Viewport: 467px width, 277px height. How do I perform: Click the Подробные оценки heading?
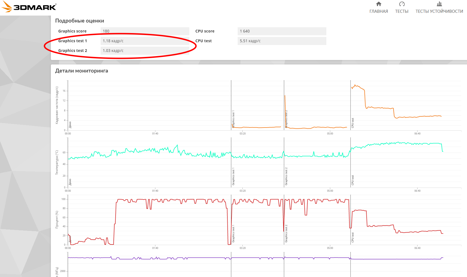80,21
